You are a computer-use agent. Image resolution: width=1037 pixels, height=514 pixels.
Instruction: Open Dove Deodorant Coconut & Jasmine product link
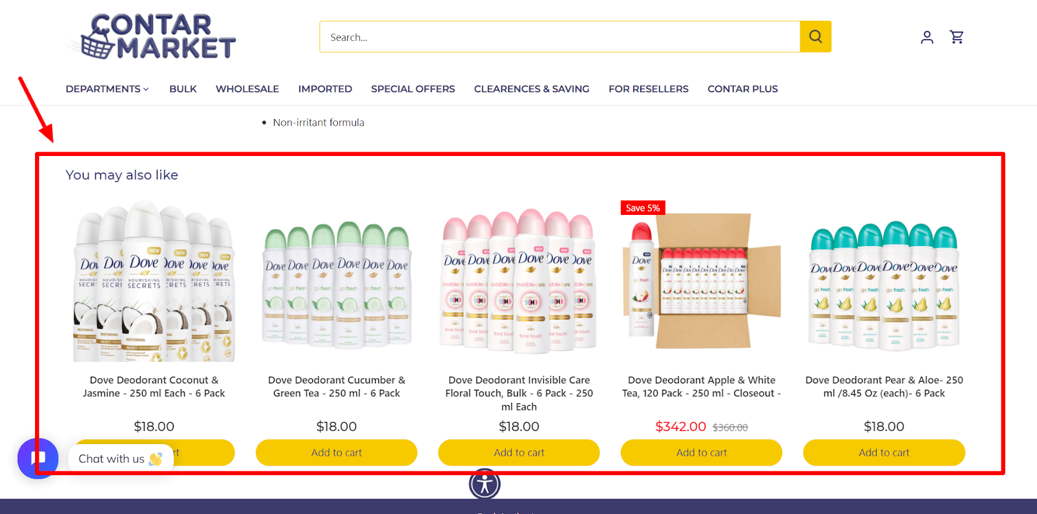click(154, 386)
